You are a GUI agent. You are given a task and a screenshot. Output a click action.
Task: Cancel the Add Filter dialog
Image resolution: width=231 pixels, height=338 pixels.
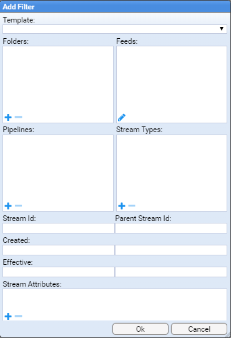199,329
